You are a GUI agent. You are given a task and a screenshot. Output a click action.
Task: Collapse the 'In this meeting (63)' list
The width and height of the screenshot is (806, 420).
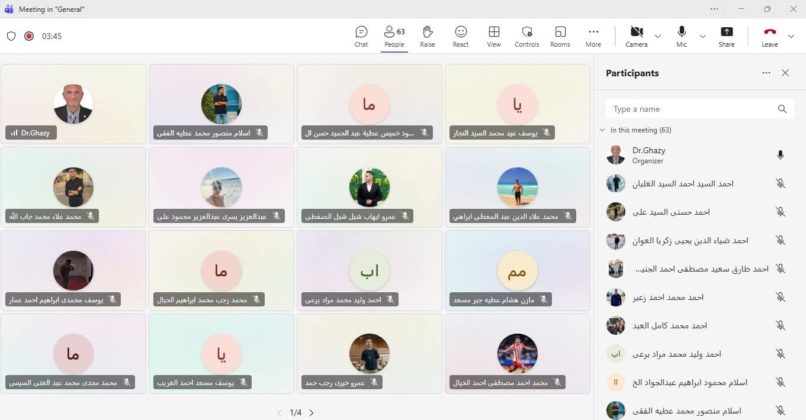pos(603,130)
